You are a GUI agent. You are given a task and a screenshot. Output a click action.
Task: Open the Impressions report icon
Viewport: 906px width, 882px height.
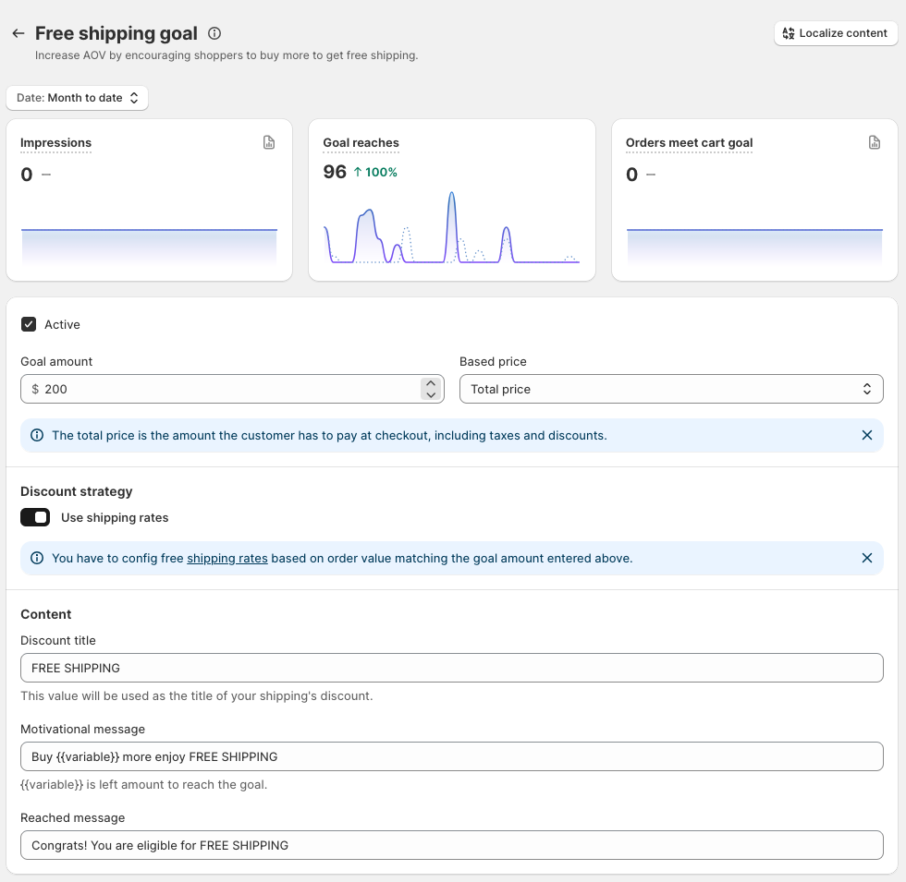(269, 142)
